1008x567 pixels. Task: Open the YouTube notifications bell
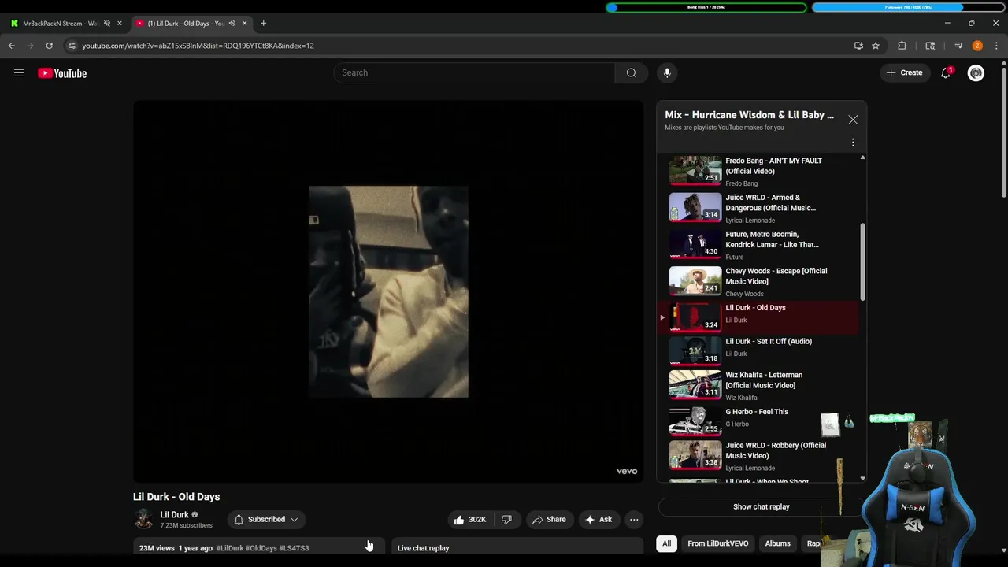click(946, 72)
